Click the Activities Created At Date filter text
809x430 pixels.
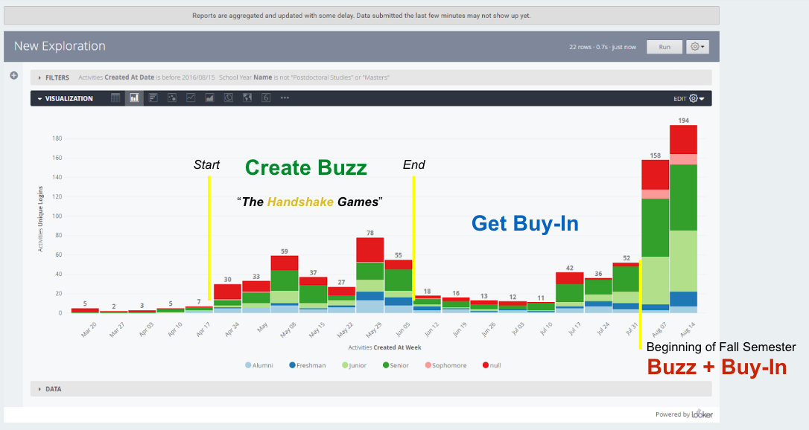click(x=146, y=78)
